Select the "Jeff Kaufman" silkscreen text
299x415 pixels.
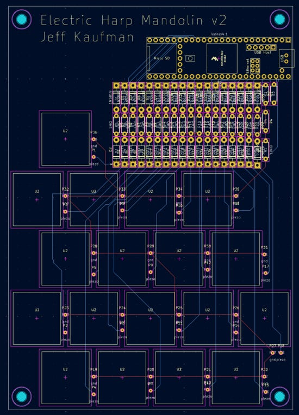tap(88, 37)
